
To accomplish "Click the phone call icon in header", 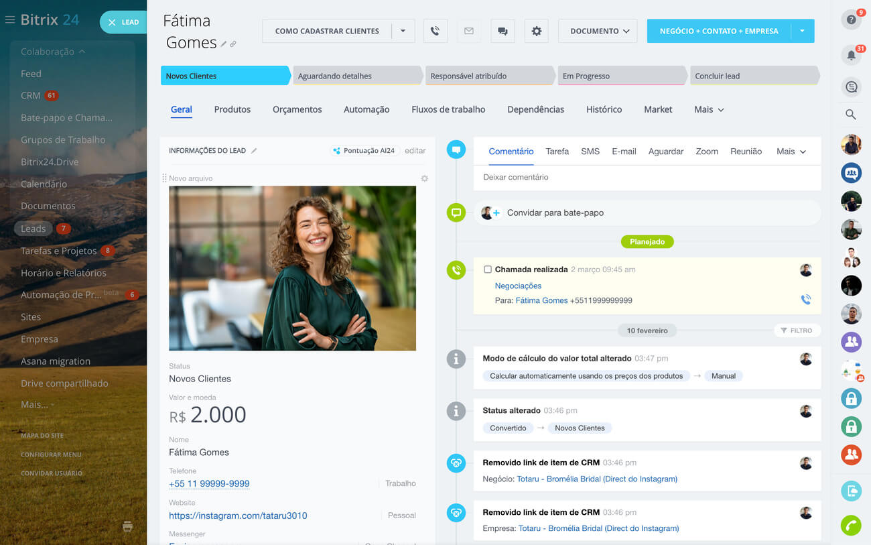I will (x=435, y=31).
